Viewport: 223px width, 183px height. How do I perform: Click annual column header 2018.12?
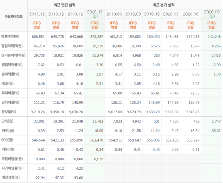[56, 14]
